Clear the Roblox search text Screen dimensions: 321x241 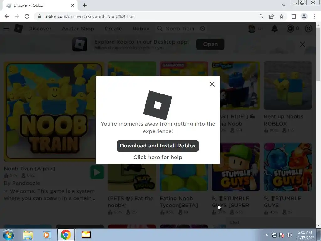[203, 29]
